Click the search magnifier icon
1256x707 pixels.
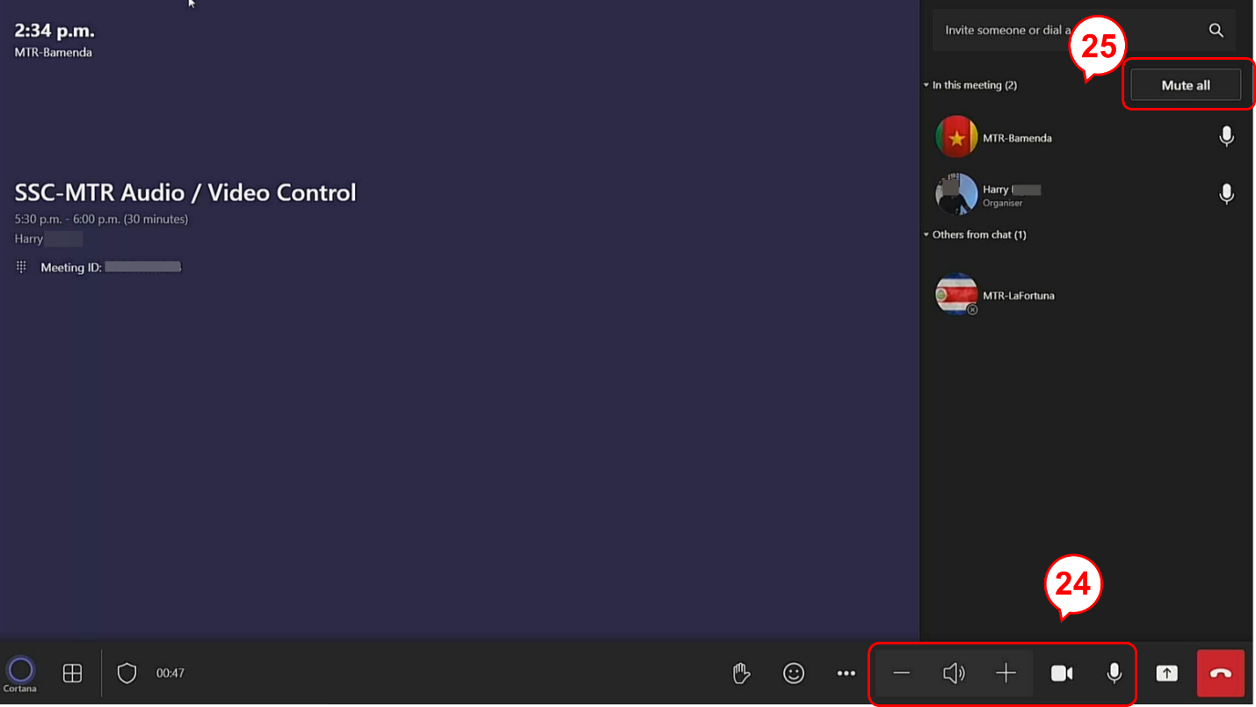[x=1216, y=30]
